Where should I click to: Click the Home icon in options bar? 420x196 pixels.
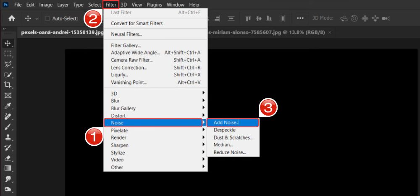click(12, 18)
